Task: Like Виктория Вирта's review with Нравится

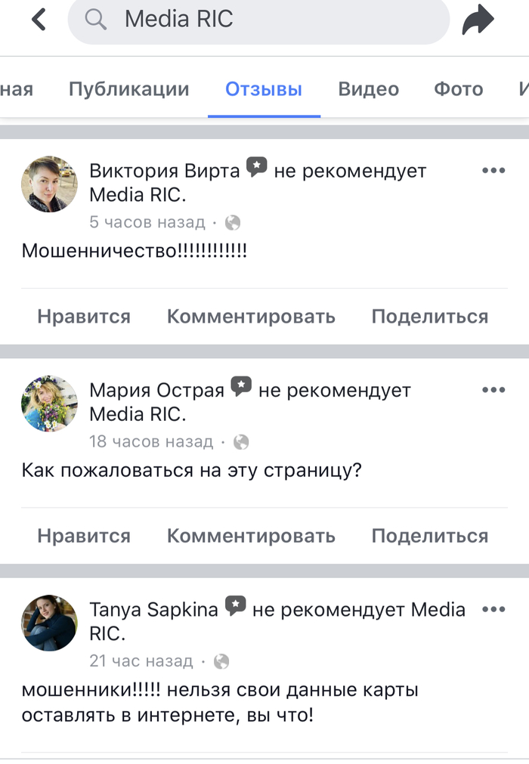Action: tap(84, 317)
